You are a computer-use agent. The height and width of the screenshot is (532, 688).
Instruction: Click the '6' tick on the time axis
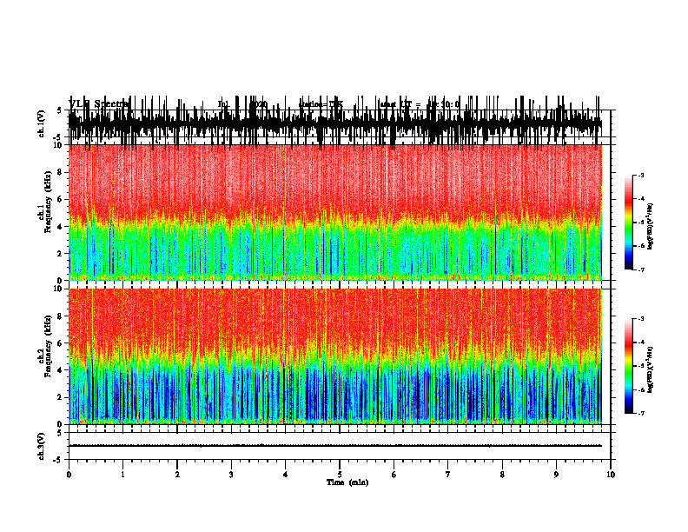[x=394, y=475]
